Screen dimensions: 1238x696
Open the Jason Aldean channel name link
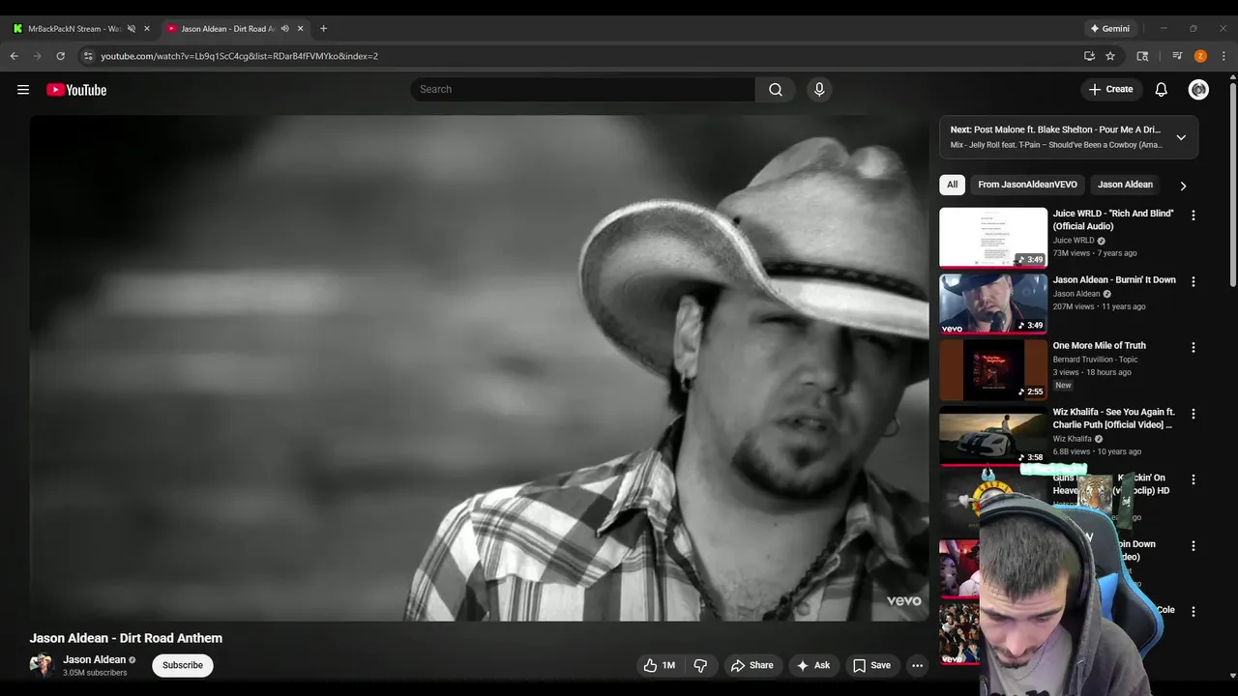click(94, 659)
